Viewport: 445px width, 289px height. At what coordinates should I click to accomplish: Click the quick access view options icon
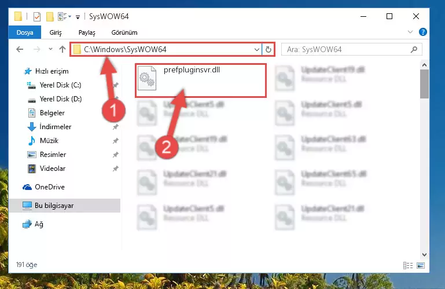click(x=64, y=16)
